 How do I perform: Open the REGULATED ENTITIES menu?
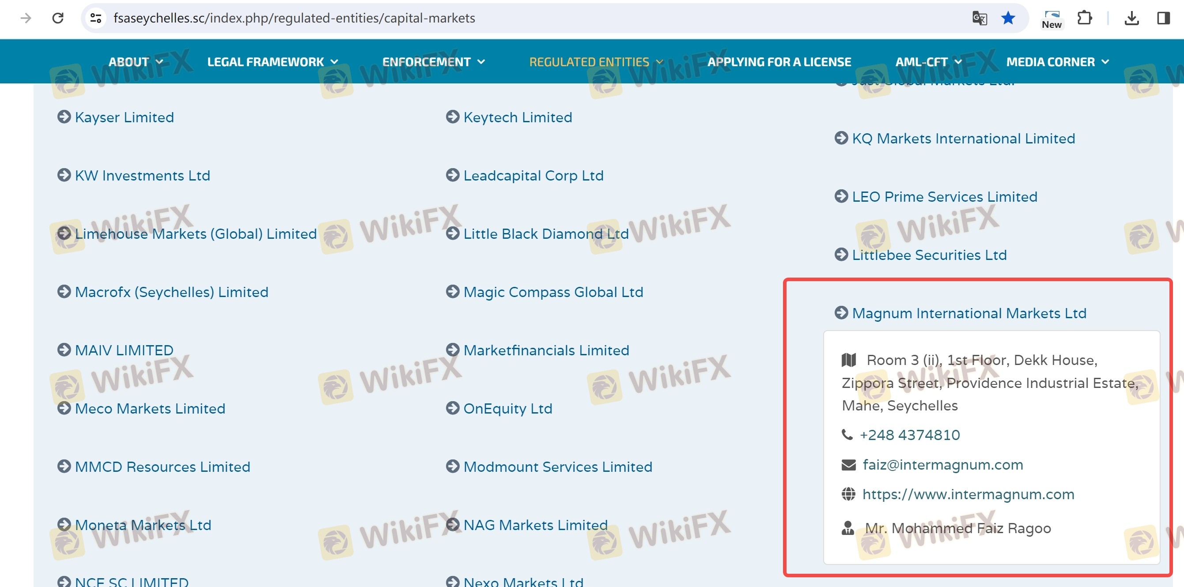click(596, 61)
